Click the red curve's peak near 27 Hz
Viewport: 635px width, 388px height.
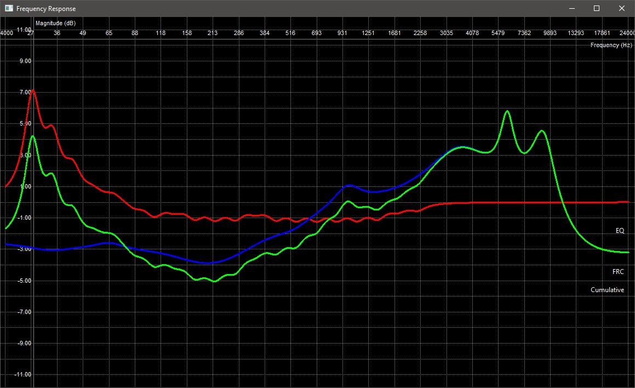point(33,90)
